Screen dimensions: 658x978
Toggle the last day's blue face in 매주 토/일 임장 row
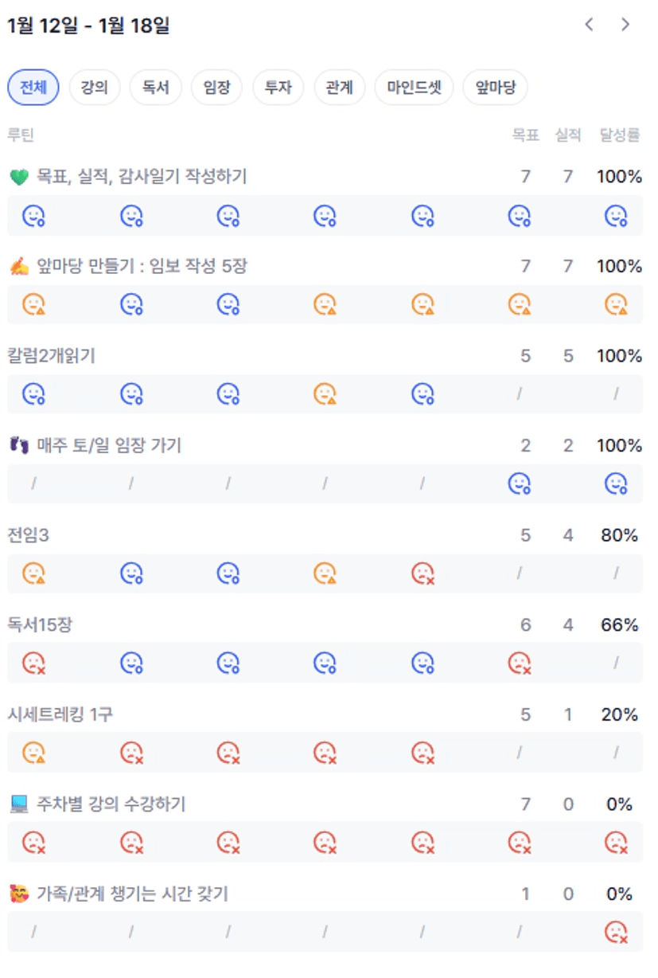tap(616, 483)
